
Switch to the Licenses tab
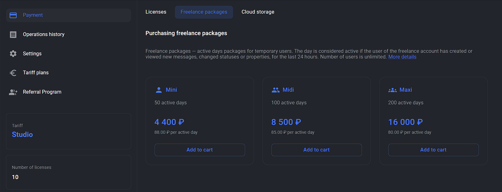coord(156,12)
